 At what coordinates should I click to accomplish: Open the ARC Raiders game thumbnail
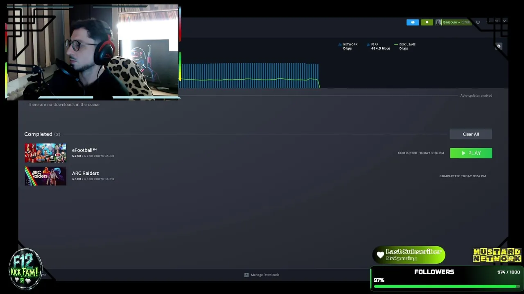pos(45,176)
